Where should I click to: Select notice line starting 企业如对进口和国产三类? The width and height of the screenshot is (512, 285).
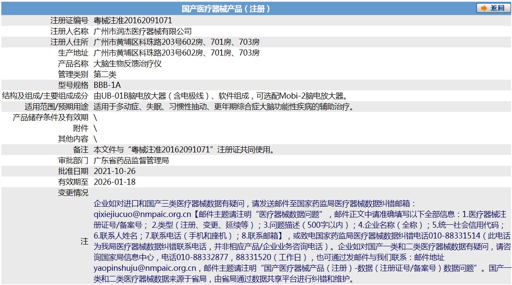coord(255,204)
